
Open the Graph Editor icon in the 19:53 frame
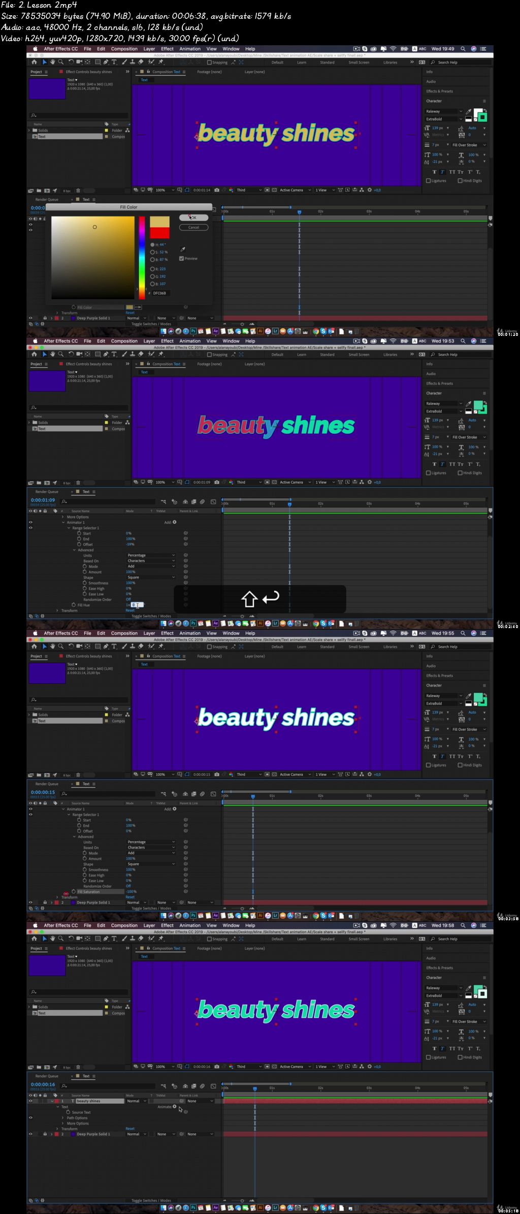(213, 502)
